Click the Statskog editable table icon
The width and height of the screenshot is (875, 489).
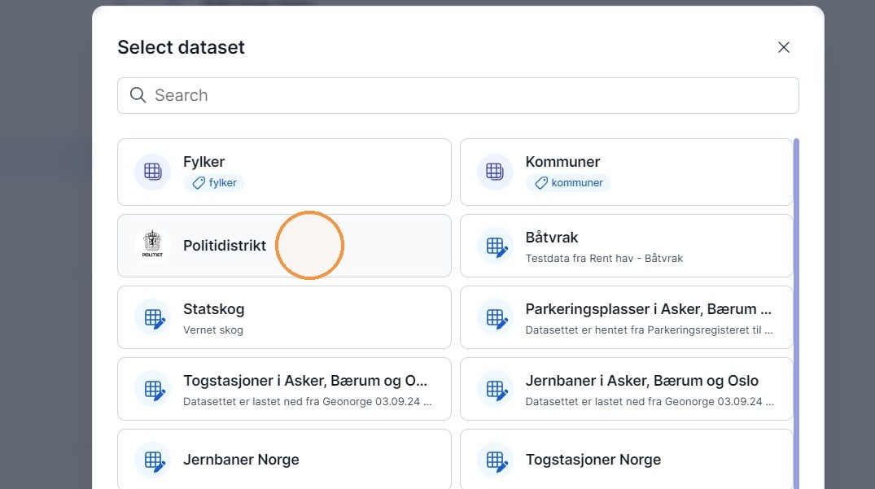point(152,318)
